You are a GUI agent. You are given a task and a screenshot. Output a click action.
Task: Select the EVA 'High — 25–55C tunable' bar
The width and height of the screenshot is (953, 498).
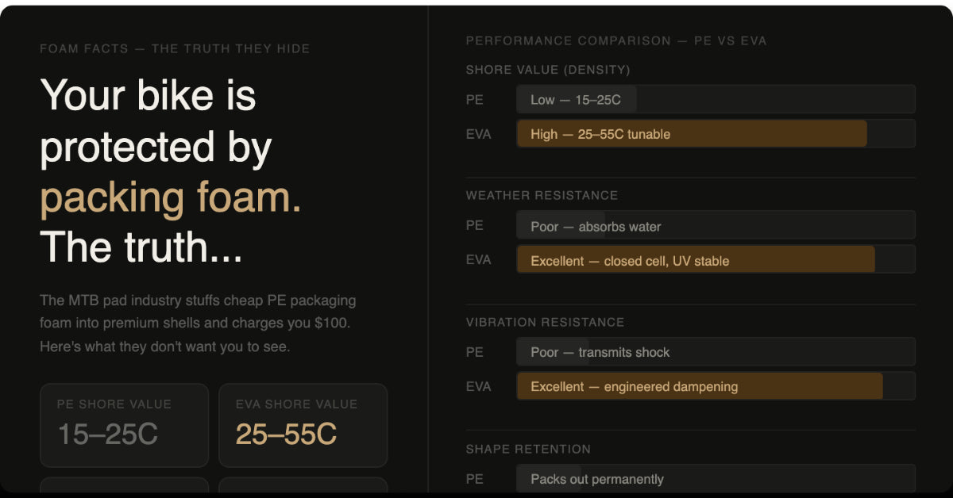point(716,134)
